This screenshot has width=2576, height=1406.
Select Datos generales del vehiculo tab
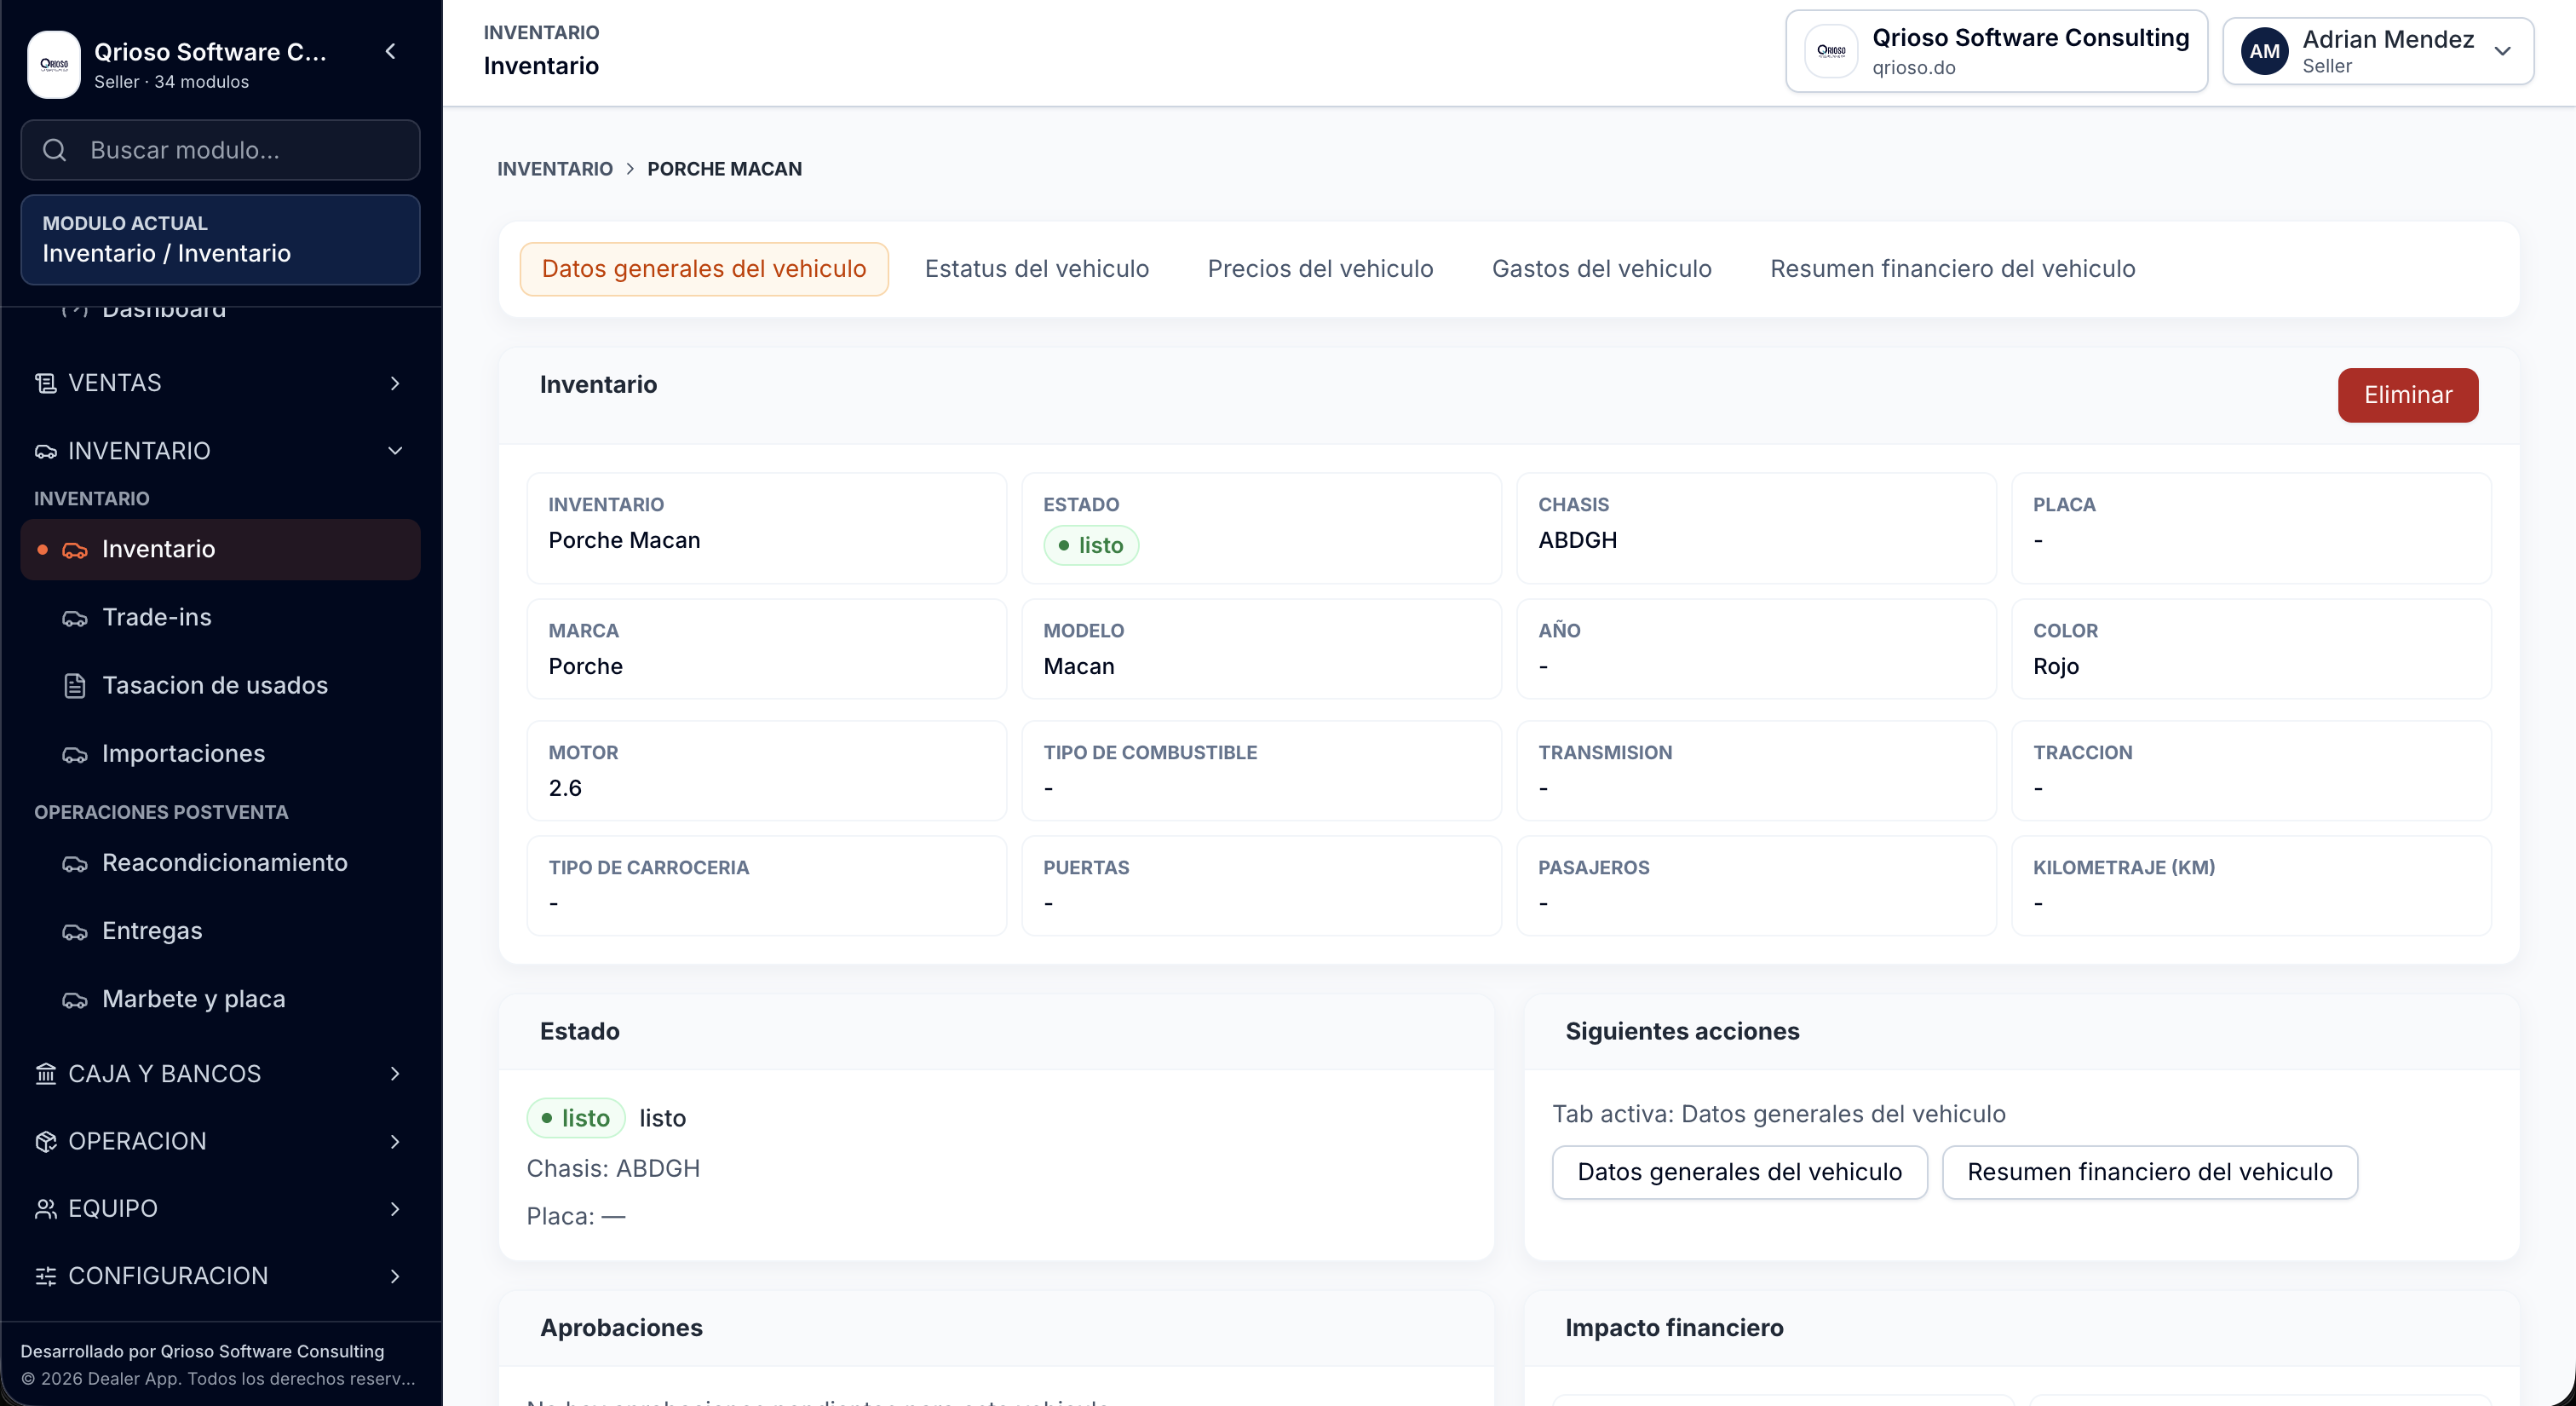pyautogui.click(x=704, y=269)
